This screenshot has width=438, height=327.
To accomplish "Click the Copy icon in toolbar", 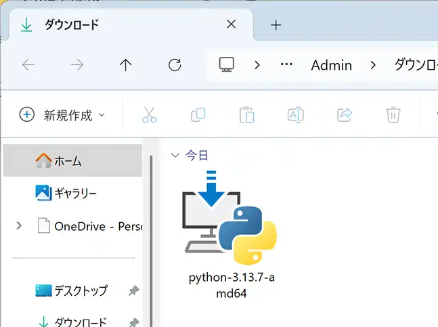I will 198,114.
